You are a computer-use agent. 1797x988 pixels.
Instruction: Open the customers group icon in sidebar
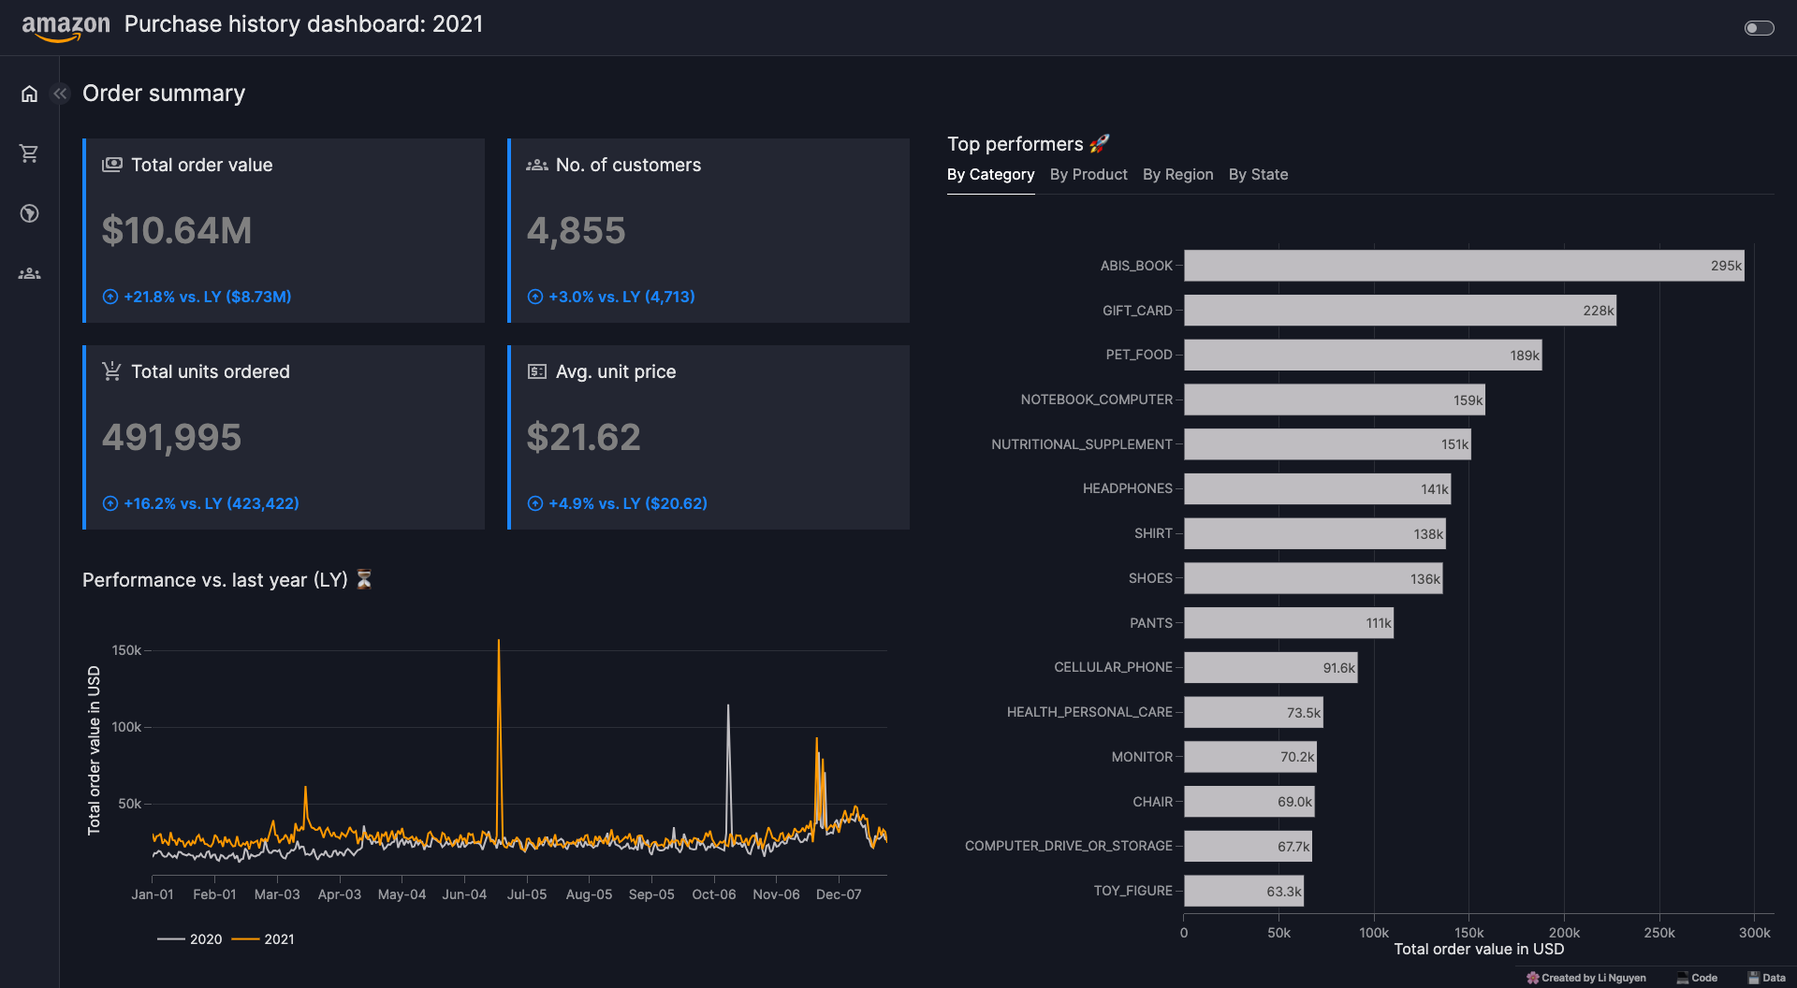pos(29,273)
